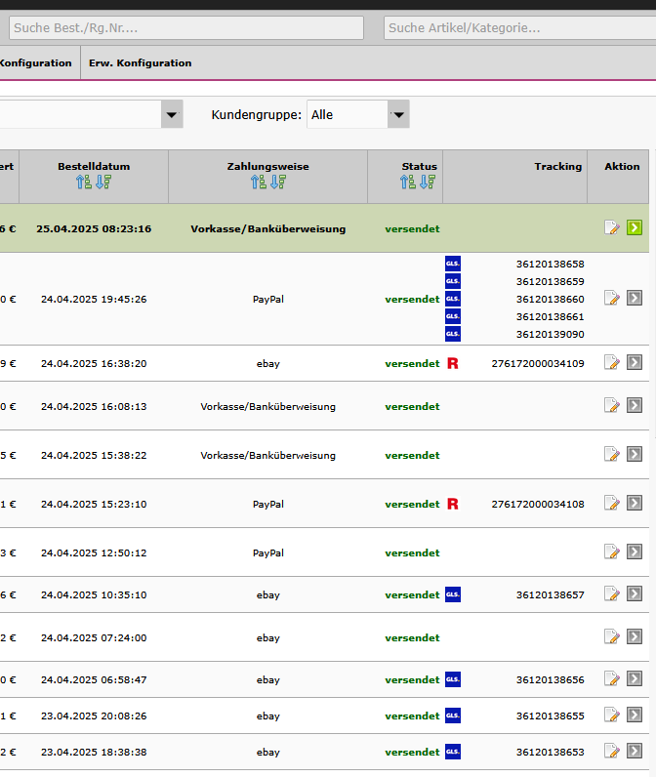Click tracking number 36120138657

[x=550, y=594]
